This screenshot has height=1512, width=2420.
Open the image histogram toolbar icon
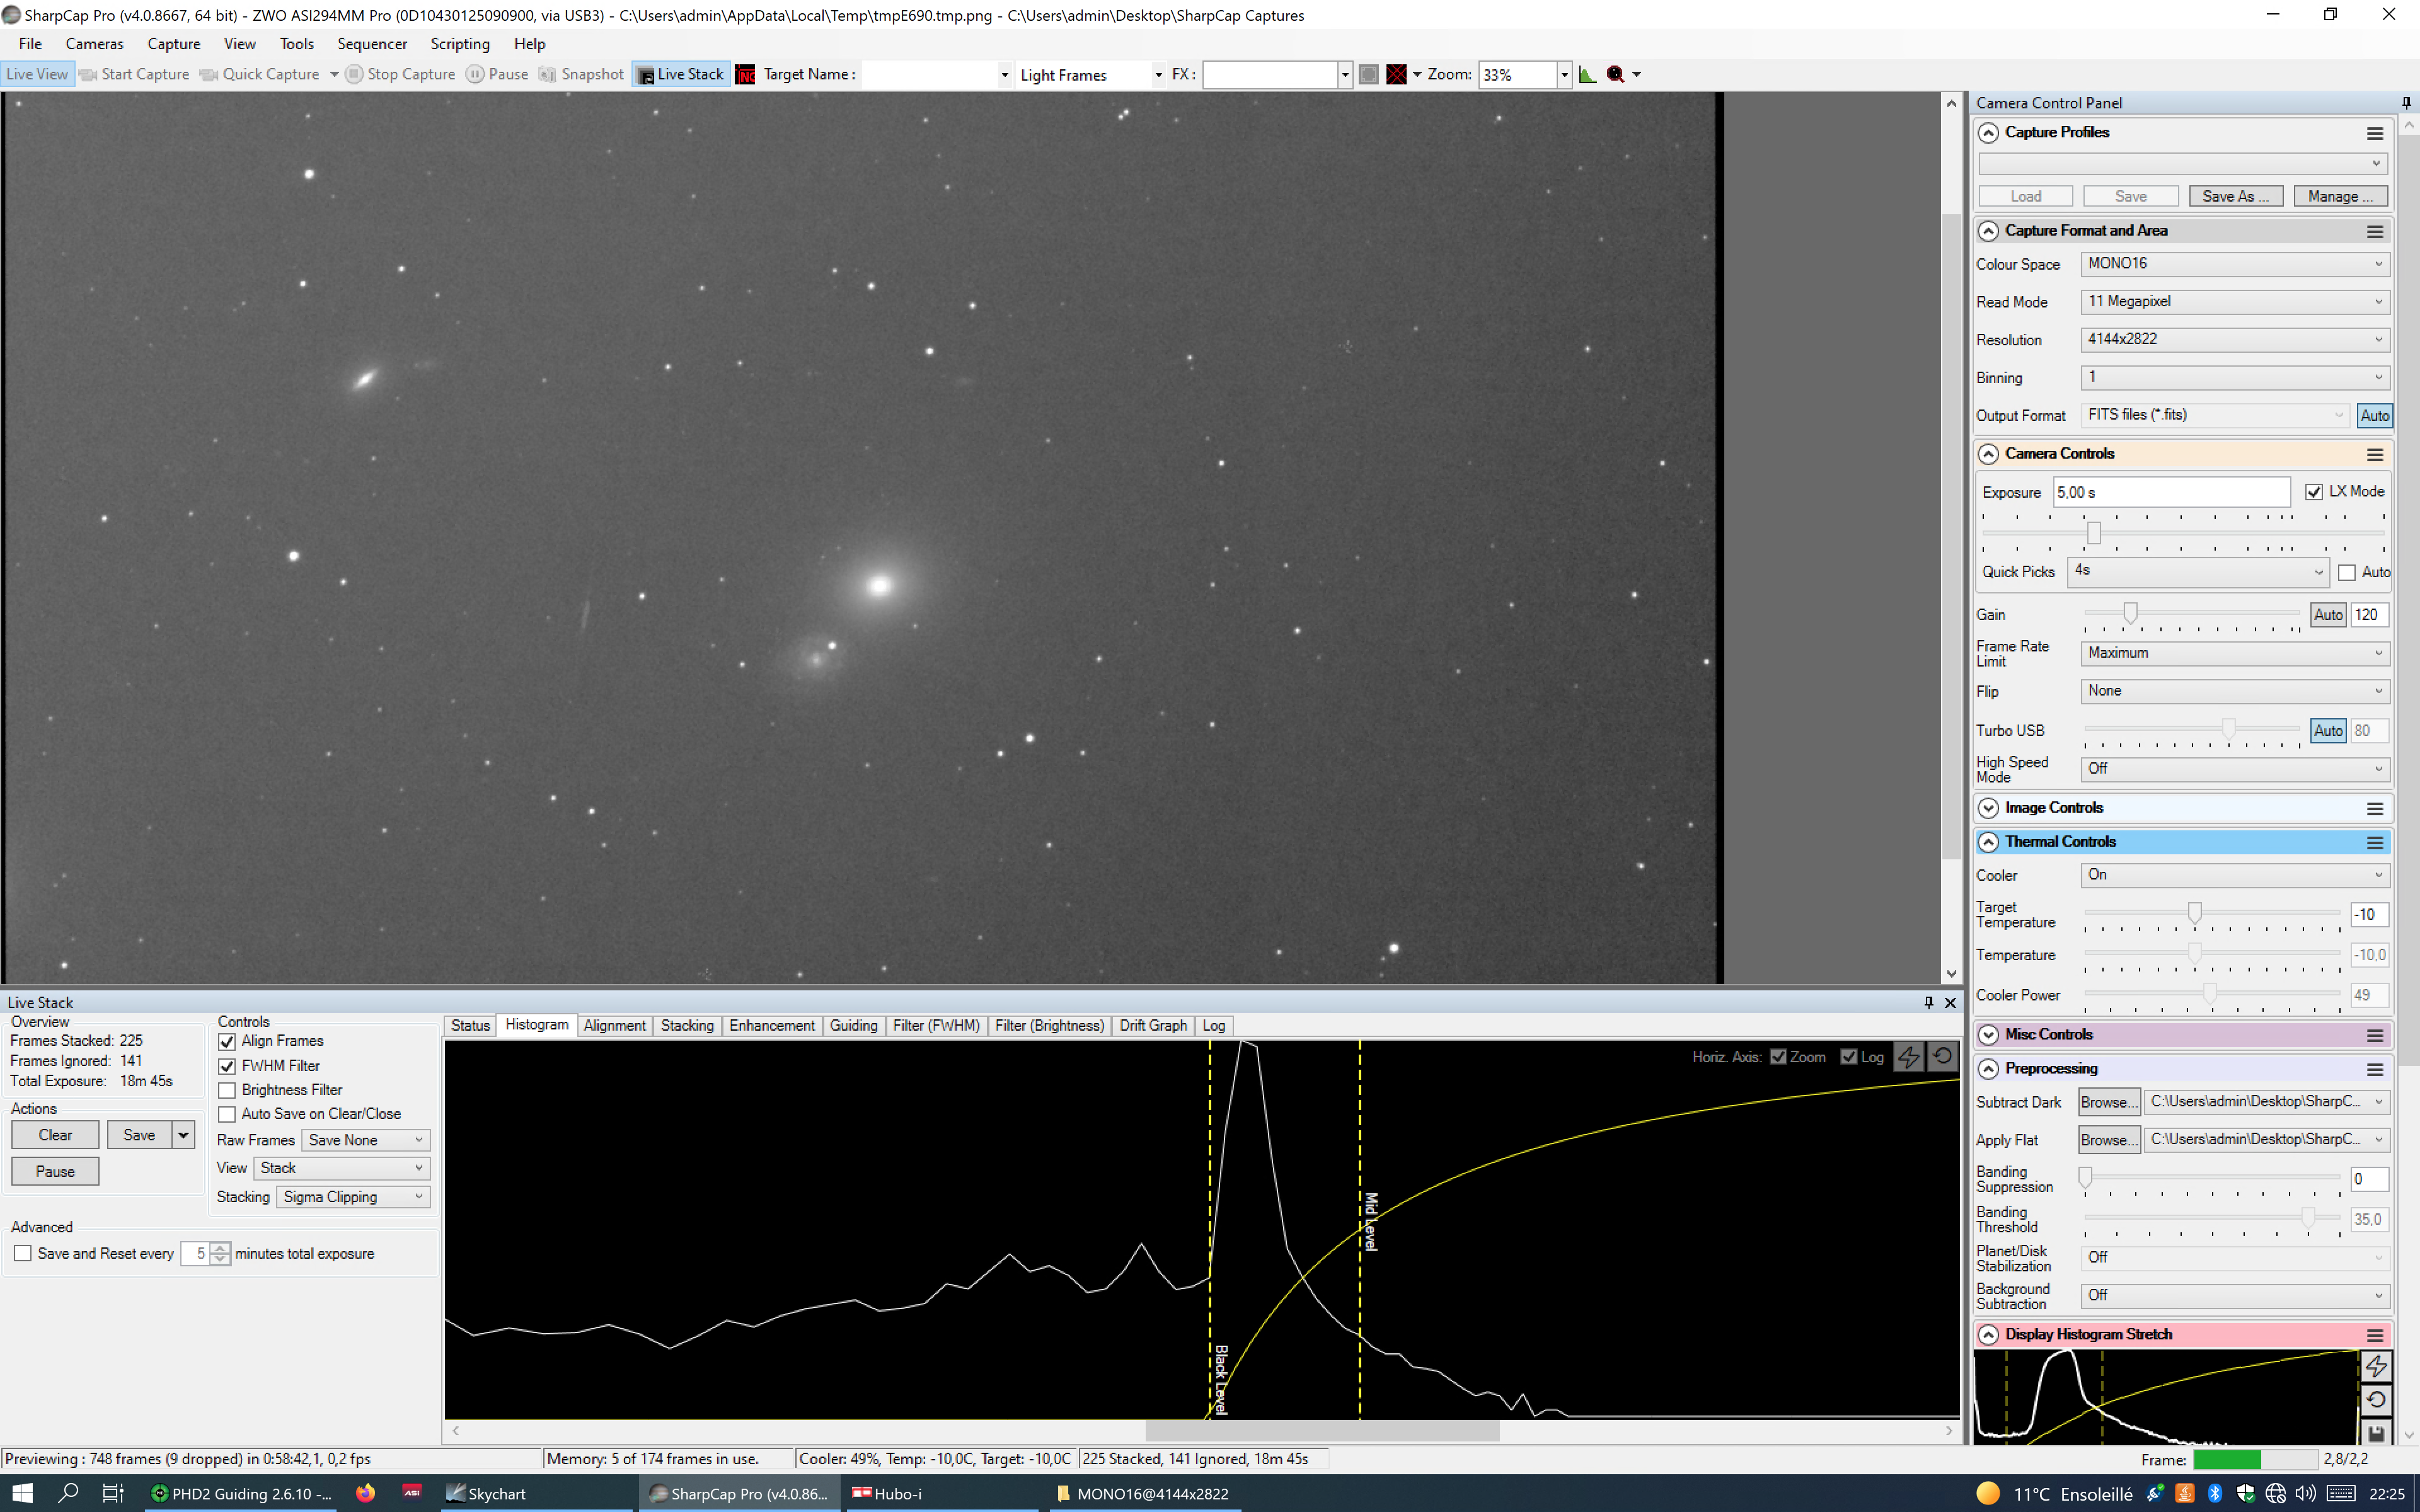coord(1587,74)
